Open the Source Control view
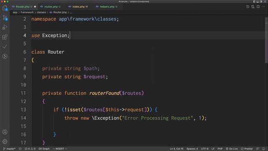Image resolution: width=268 pixels, height=151 pixels. click(5, 18)
